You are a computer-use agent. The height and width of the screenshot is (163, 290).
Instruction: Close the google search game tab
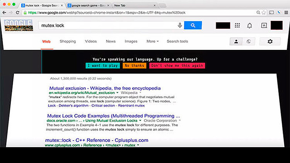[108, 5]
